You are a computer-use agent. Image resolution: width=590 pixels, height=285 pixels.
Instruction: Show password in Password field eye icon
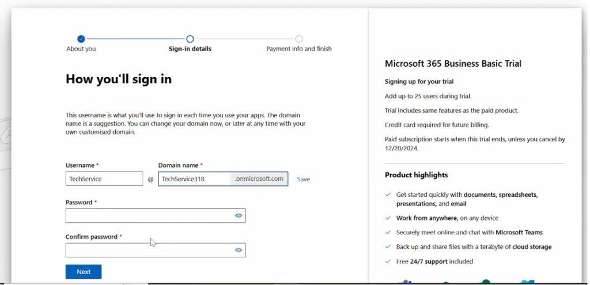(239, 215)
